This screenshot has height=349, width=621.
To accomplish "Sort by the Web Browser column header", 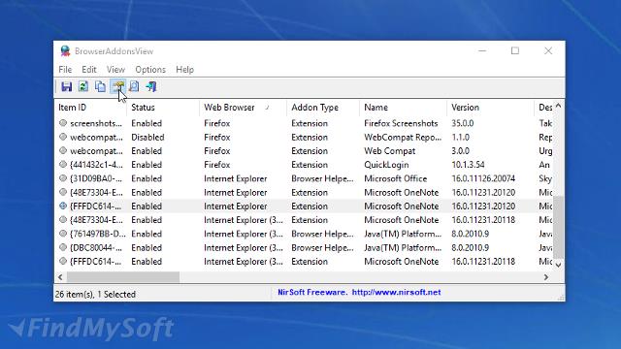I will 243,108.
